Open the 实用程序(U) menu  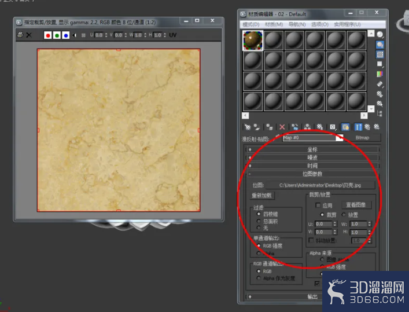coord(347,24)
